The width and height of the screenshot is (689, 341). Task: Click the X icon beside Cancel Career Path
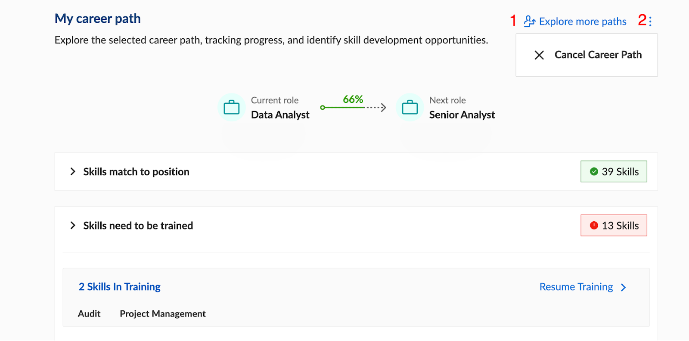click(539, 55)
